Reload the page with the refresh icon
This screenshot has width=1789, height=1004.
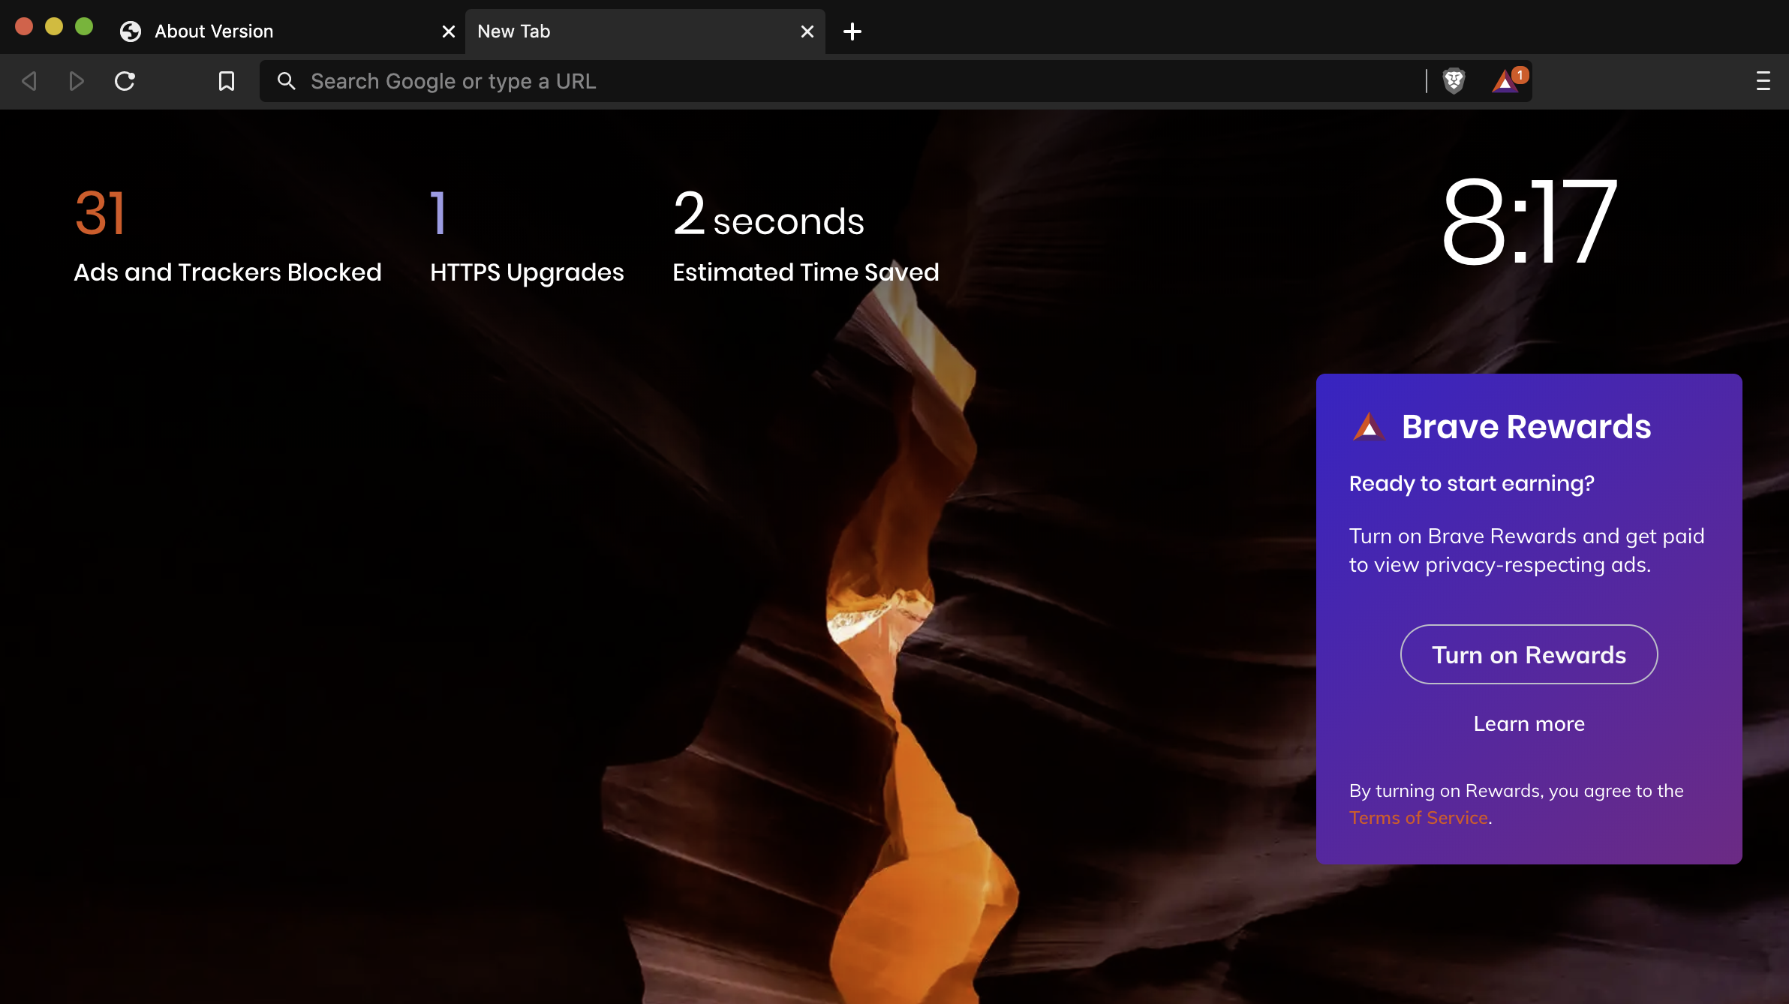pyautogui.click(x=125, y=81)
